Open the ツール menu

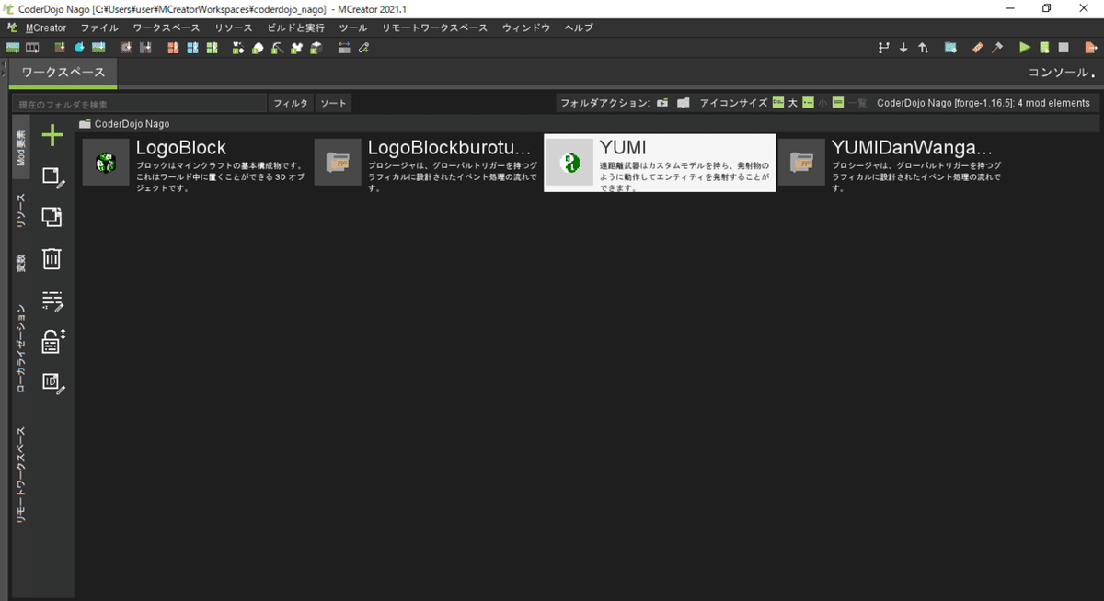[353, 28]
